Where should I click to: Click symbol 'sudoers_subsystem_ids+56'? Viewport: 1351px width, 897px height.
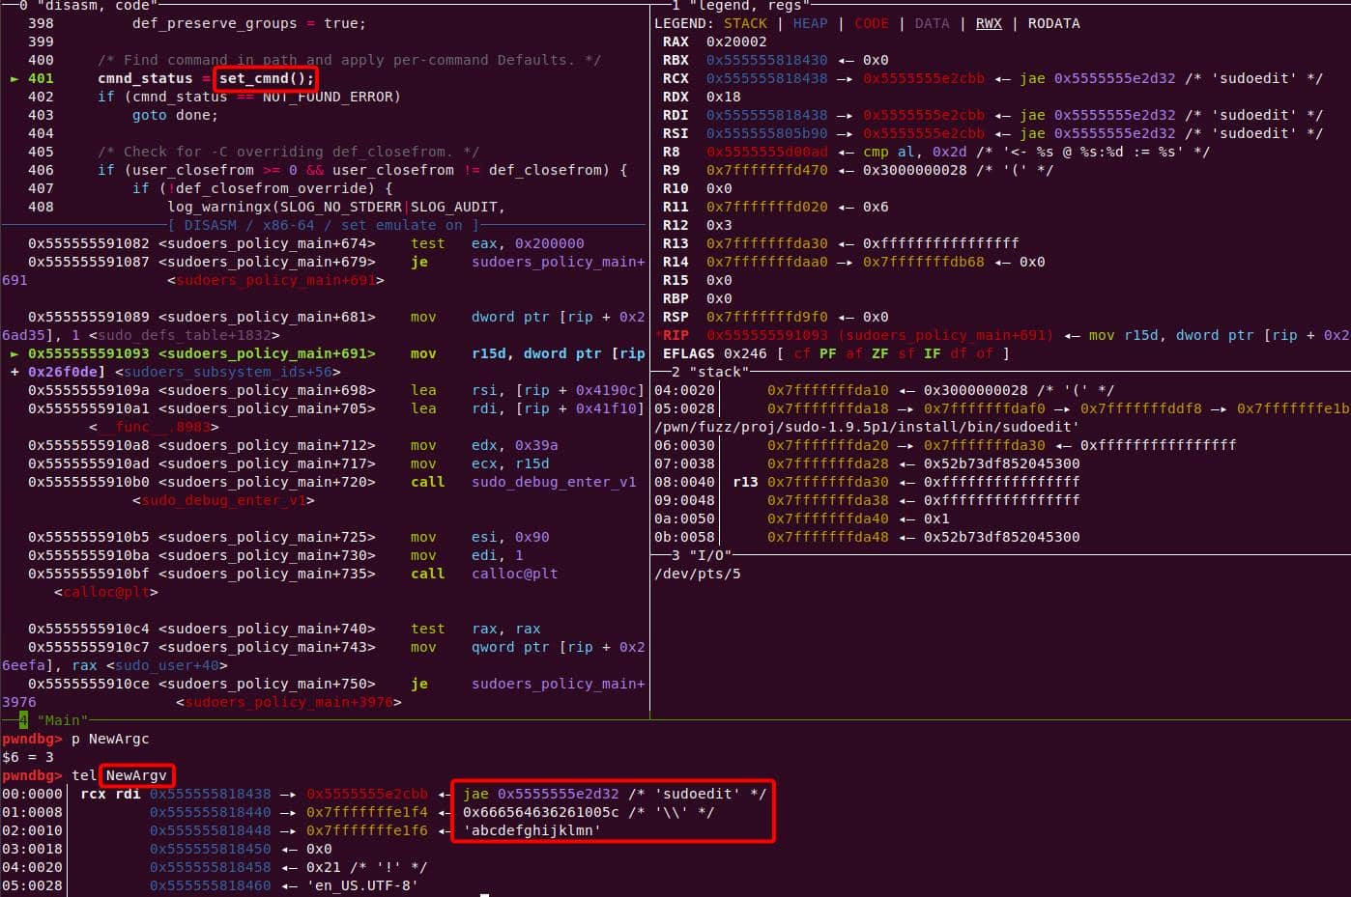227,372
